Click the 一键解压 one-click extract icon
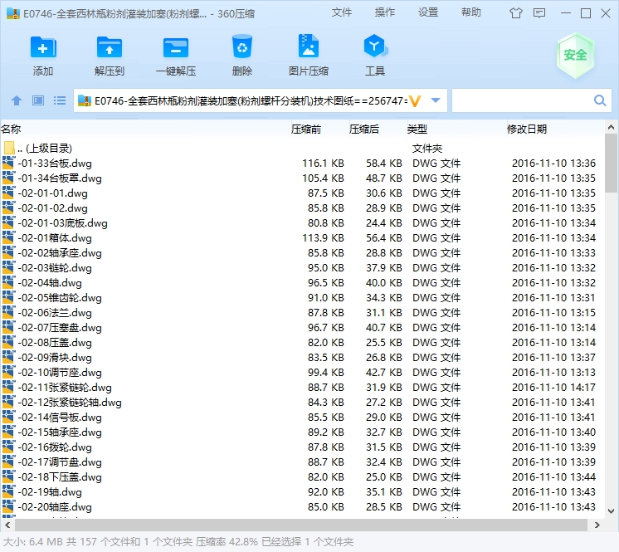Screen dimensions: 619x552 (176, 48)
